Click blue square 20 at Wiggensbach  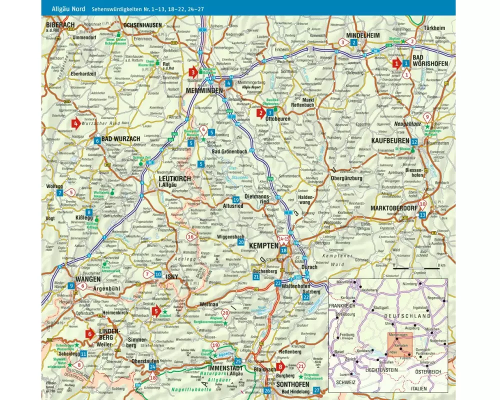(x=240, y=242)
